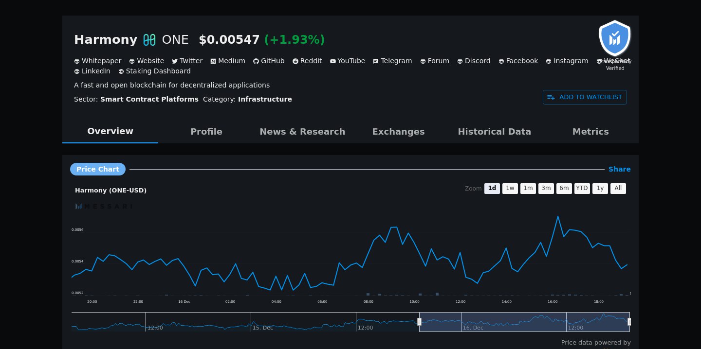Click the Infrastructure category text
The width and height of the screenshot is (701, 349).
click(x=265, y=99)
